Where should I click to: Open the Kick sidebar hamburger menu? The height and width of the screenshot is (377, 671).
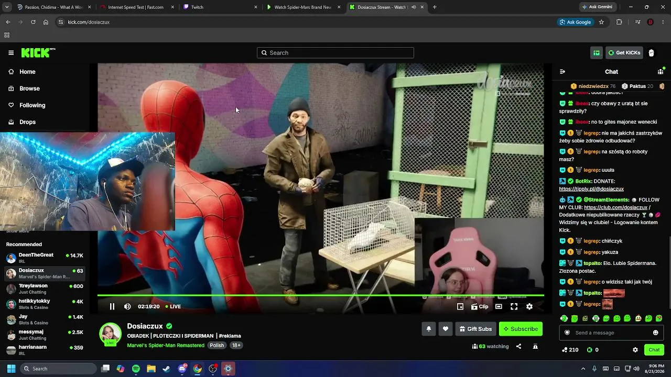tap(11, 53)
